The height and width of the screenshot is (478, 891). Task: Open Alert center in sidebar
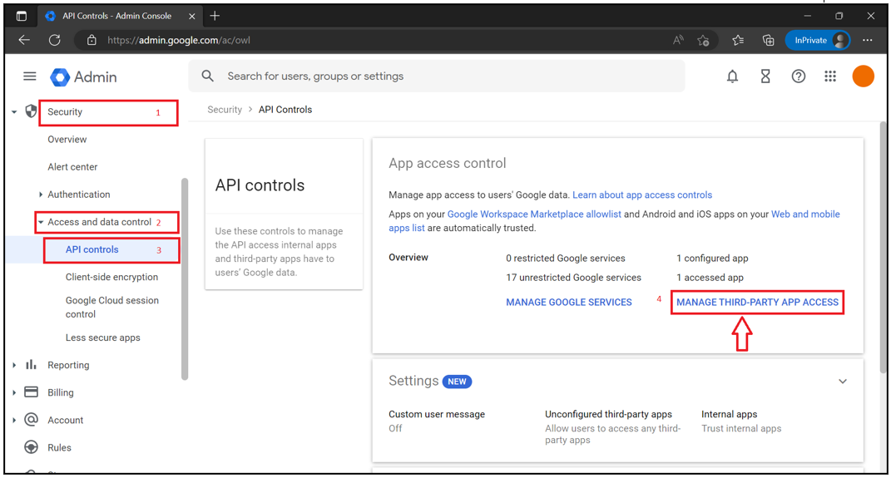[72, 167]
